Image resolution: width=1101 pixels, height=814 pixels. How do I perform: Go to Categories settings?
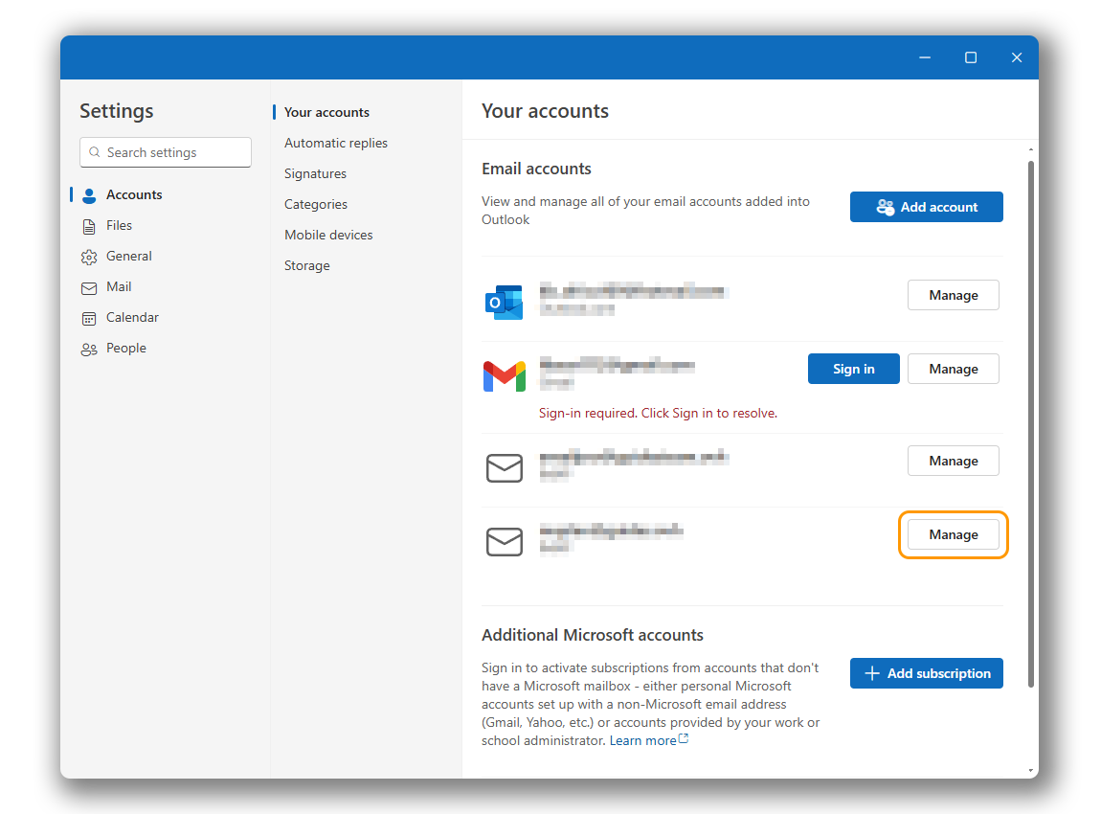coord(315,204)
